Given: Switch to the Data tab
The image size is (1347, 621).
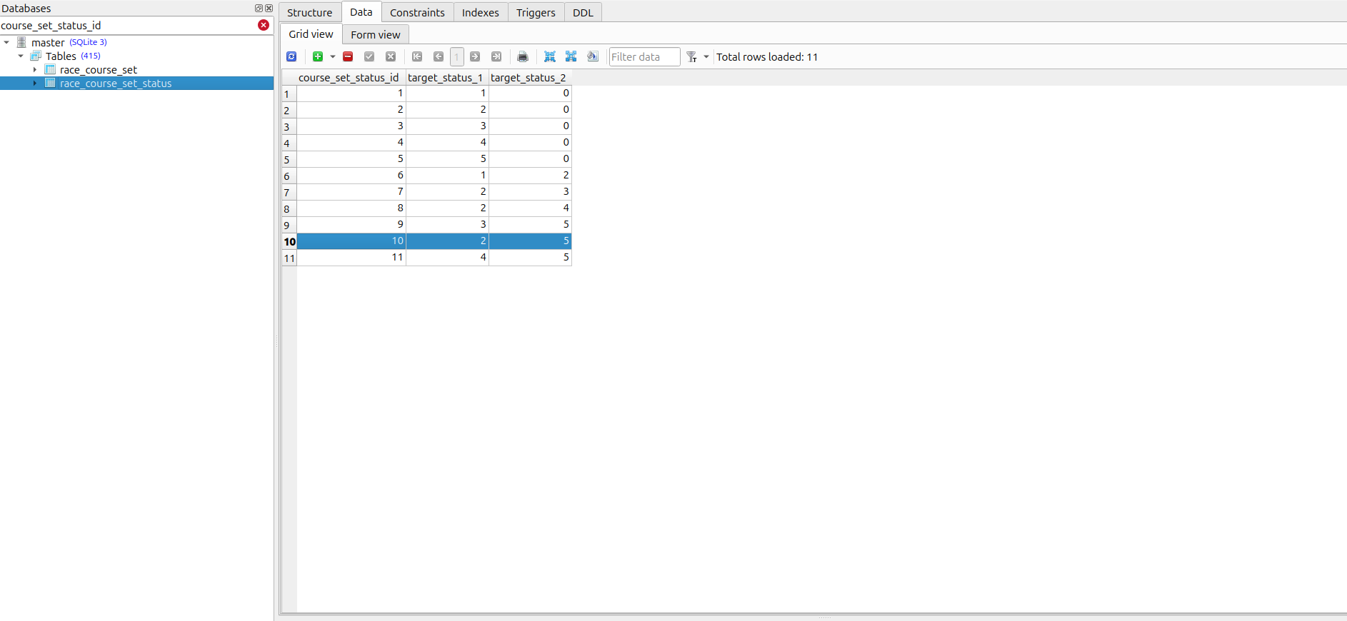Looking at the screenshot, I should tap(361, 12).
